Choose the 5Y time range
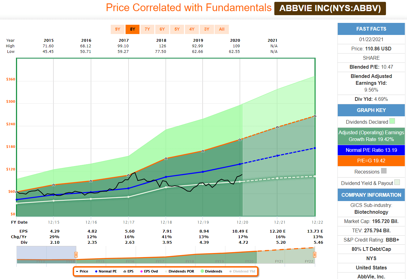This screenshot has height=279, width=407. tap(177, 29)
